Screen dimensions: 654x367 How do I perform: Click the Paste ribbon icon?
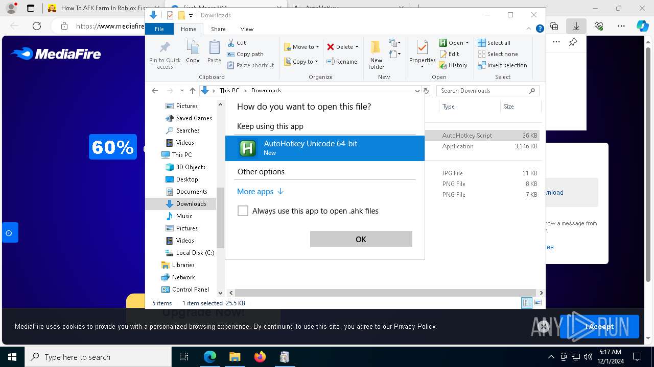click(x=214, y=52)
